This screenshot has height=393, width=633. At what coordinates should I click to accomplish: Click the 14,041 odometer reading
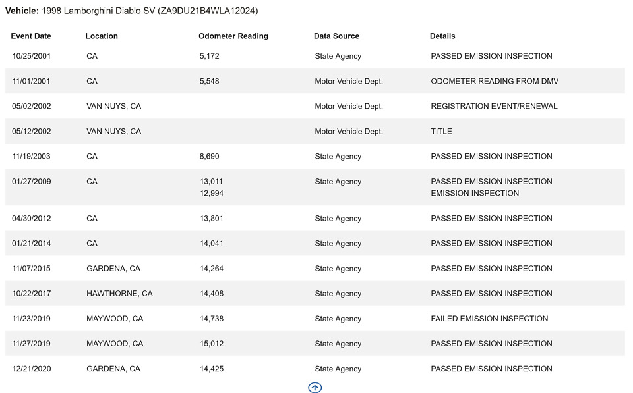(x=212, y=244)
